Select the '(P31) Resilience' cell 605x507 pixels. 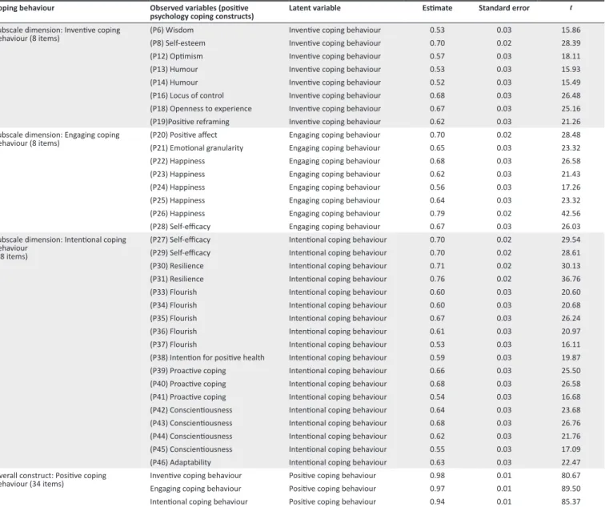177,280
